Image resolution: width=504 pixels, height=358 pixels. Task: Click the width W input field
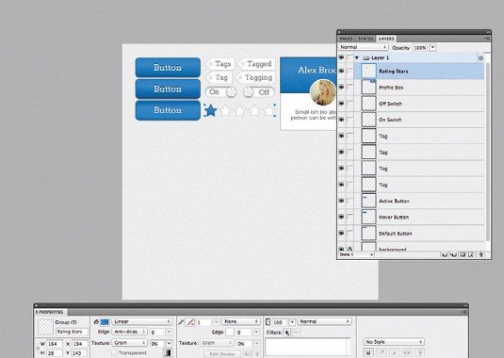55,344
